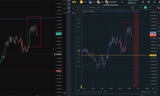Screen dimensions: 160x96
Task: Select the 1m date range at bottom
Action: (x=95, y=92)
